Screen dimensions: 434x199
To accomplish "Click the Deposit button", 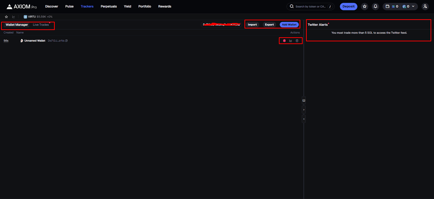I will (x=349, y=6).
